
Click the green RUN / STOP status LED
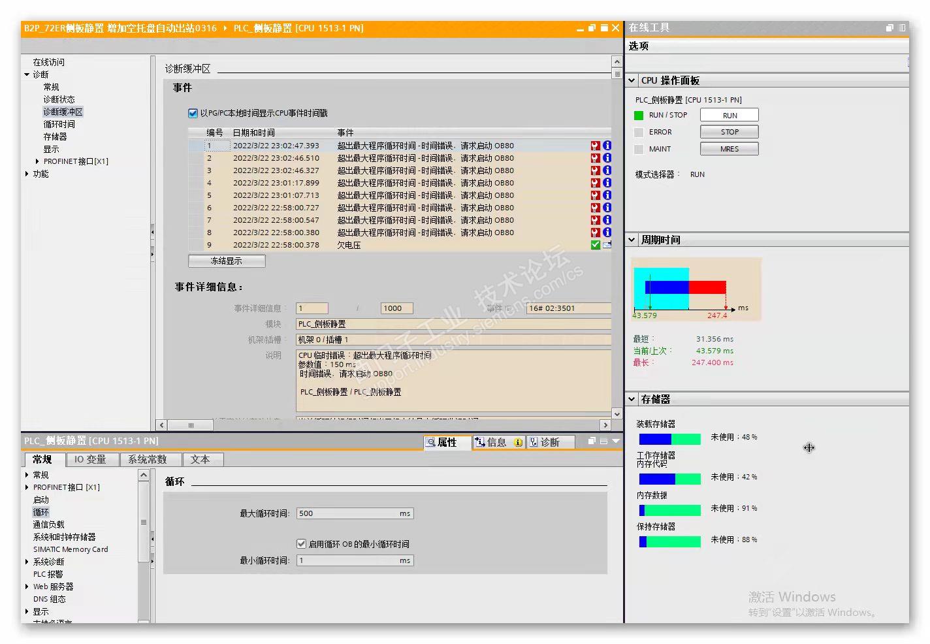tap(639, 116)
